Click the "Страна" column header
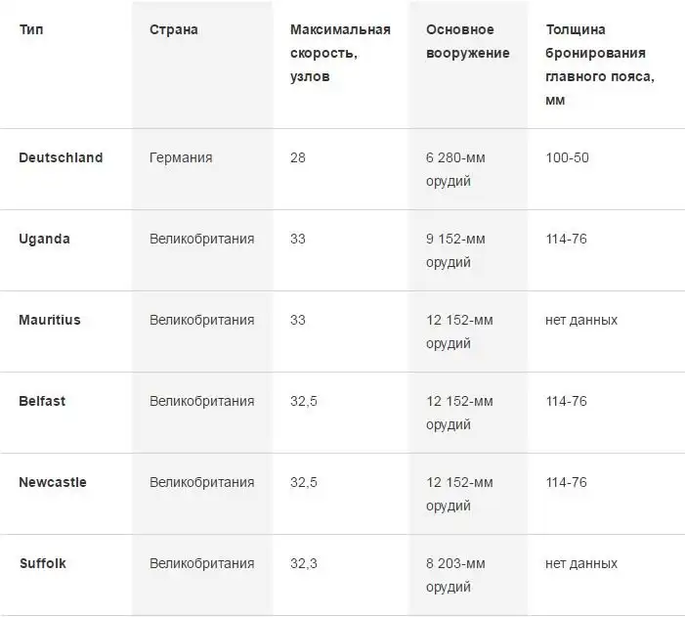 point(174,29)
